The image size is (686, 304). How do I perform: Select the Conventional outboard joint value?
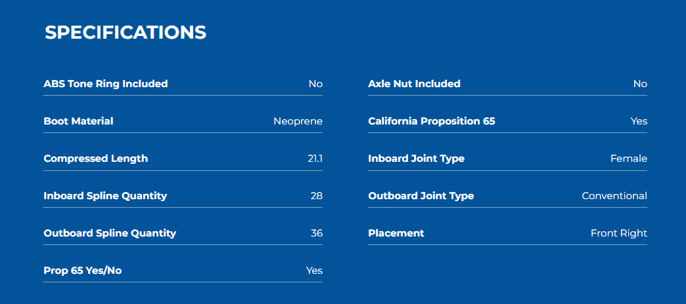coord(614,197)
